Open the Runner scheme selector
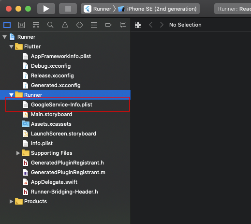This screenshot has height=224, width=251. (x=98, y=9)
